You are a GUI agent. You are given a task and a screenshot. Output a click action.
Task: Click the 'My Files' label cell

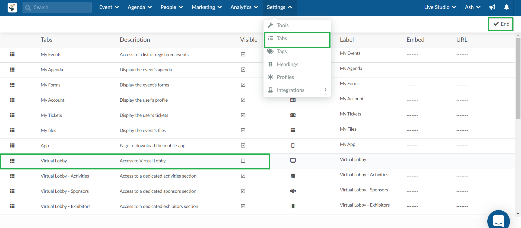pos(348,129)
